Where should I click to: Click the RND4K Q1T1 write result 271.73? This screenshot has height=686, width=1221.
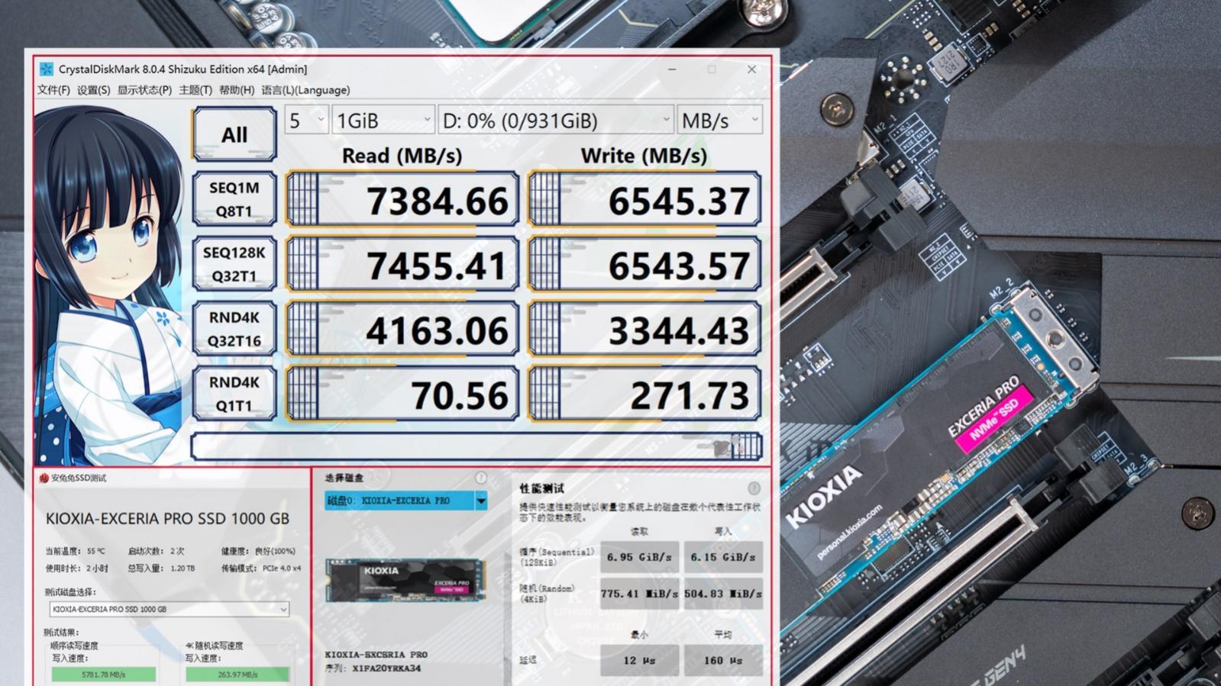pos(644,394)
